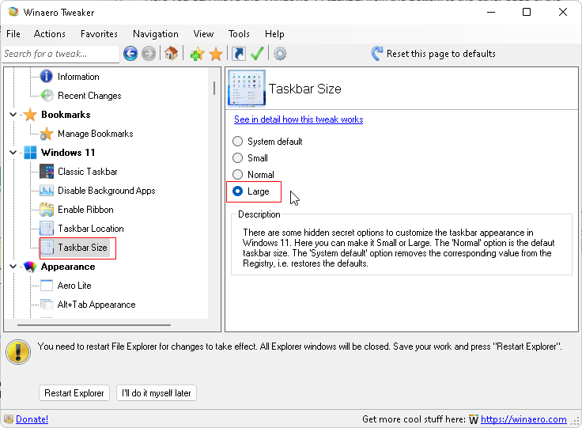This screenshot has height=428, width=582.
Task: Click the Restart Explorer button
Action: 74,393
